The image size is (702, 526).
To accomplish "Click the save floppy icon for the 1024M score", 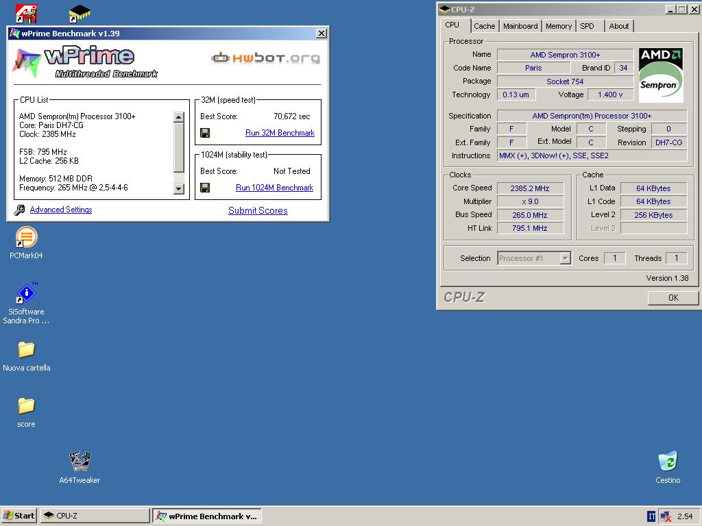I will point(205,188).
